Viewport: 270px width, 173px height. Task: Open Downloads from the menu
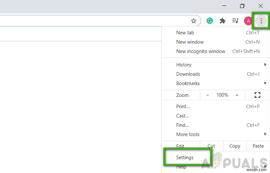(x=188, y=74)
